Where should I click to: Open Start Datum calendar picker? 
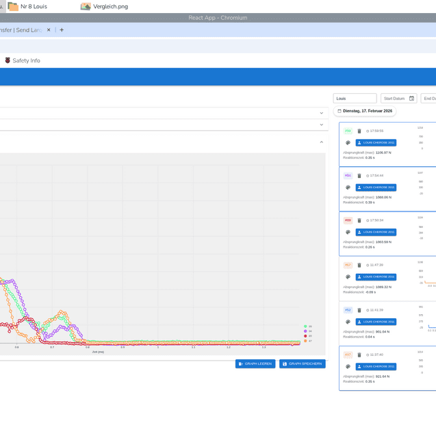point(411,99)
